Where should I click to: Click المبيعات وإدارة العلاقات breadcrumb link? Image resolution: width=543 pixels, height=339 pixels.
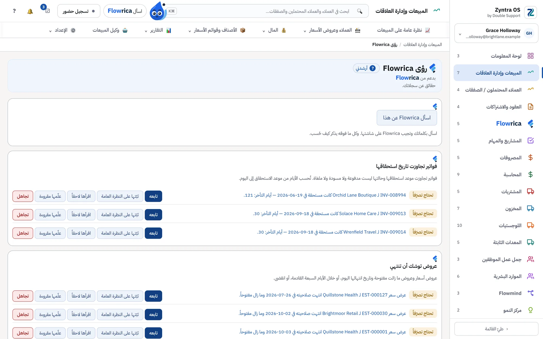tap(422, 44)
